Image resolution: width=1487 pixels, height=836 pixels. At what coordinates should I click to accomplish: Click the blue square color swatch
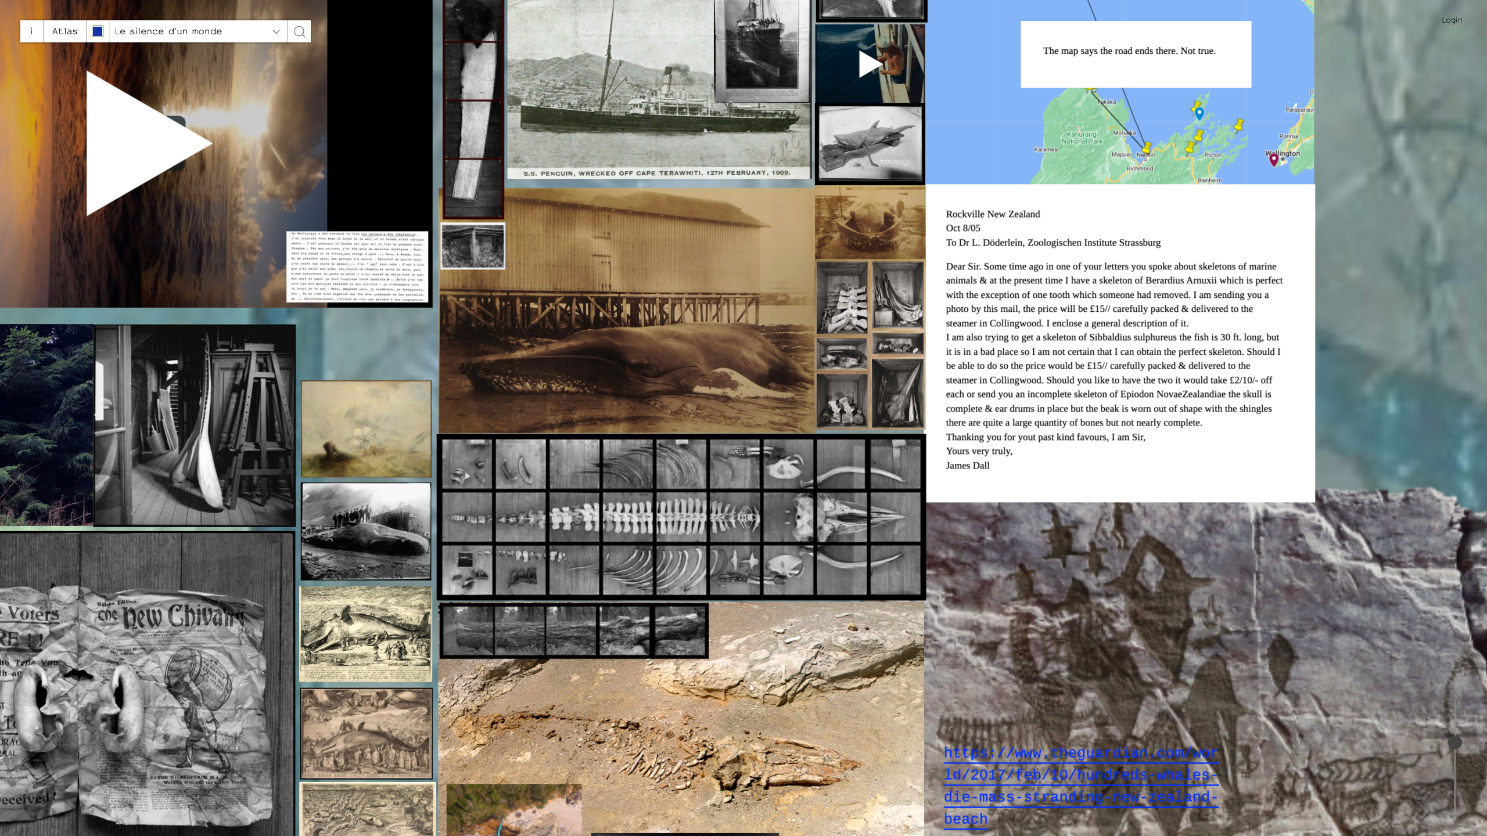click(x=98, y=31)
